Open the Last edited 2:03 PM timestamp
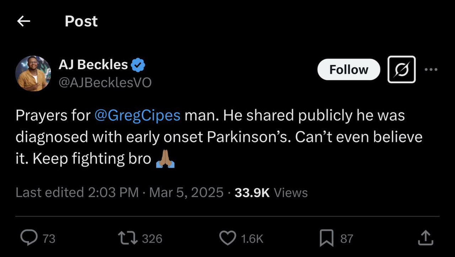 77,193
